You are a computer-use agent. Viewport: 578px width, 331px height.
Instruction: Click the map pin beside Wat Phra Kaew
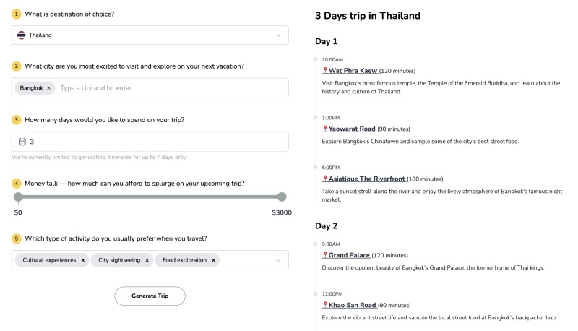click(x=325, y=70)
